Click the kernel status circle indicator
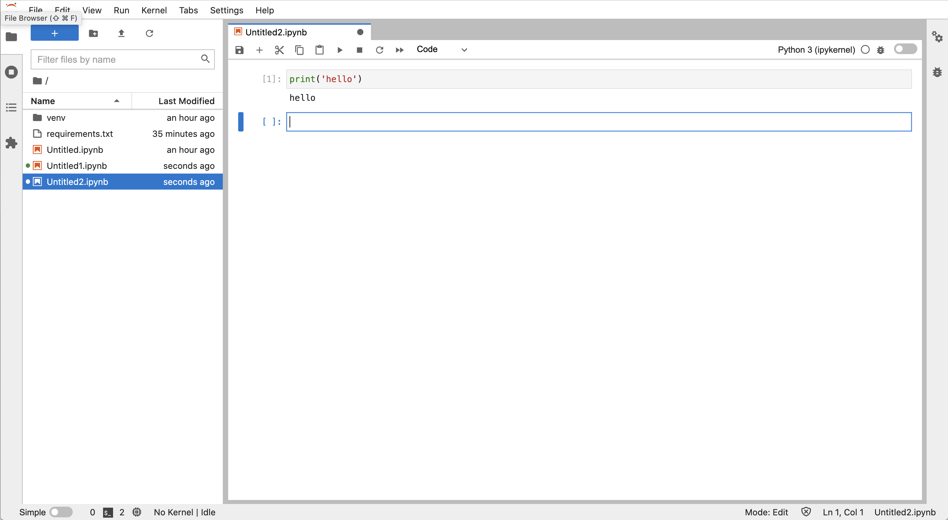948x520 pixels. tap(865, 50)
